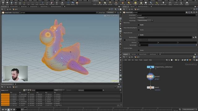Add a Stereo Camera from the shelf

tap(170, 3)
